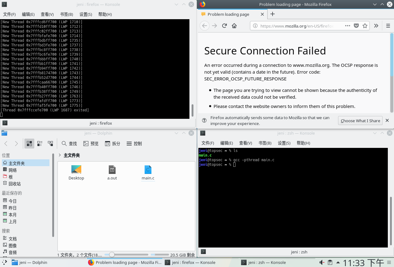Image resolution: width=394 pixels, height=267 pixels.
Task: Switch Dolphin to compact view mode
Action: tap(40, 144)
